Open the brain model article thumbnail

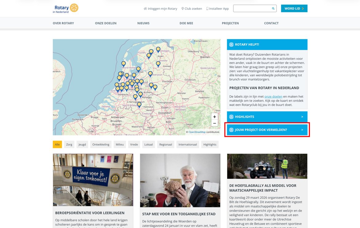point(180,180)
